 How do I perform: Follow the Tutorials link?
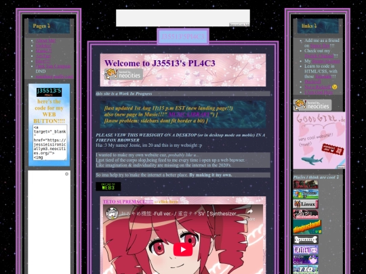pos(323,76)
